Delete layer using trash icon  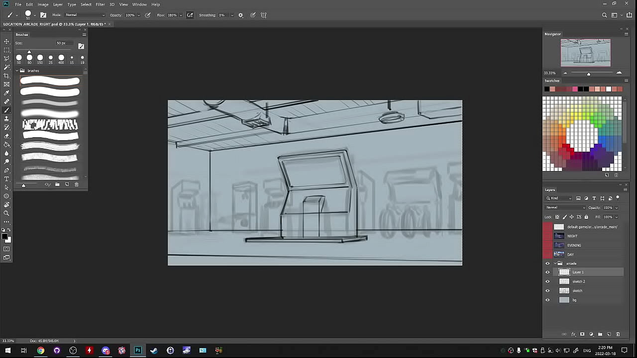point(618,334)
